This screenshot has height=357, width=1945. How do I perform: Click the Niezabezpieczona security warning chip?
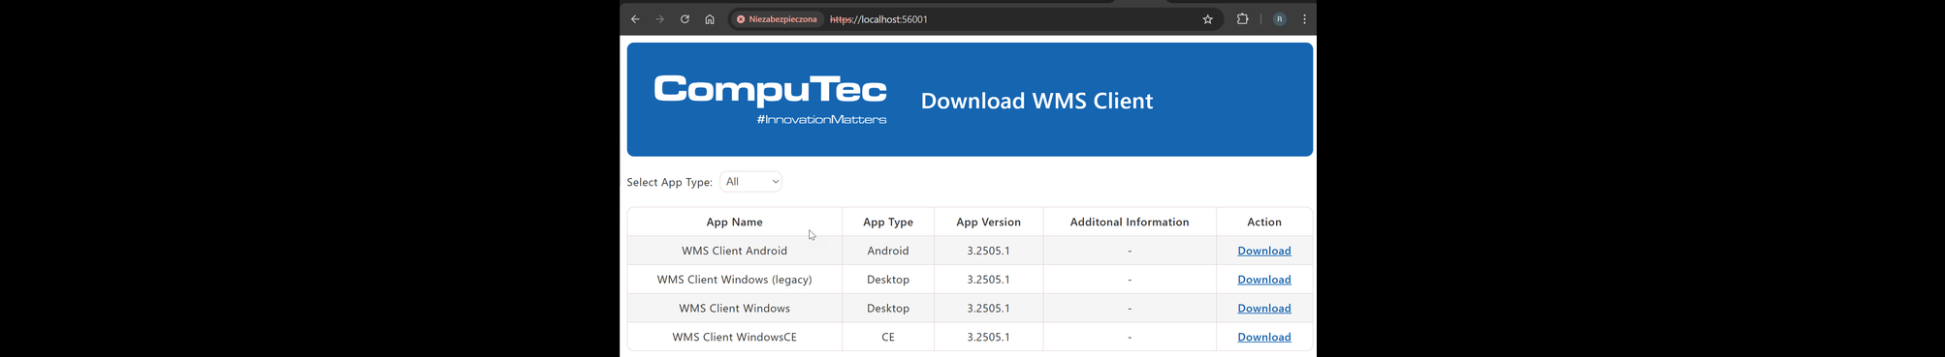point(777,19)
